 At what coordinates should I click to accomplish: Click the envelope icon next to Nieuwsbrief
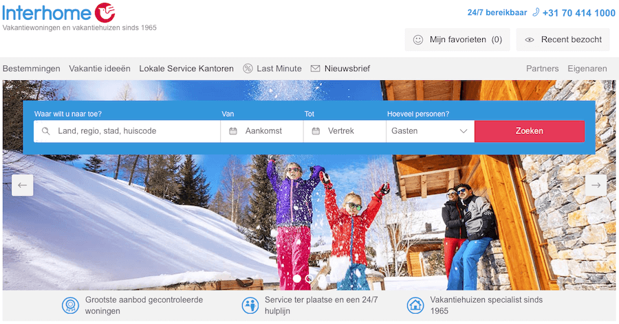(x=315, y=69)
